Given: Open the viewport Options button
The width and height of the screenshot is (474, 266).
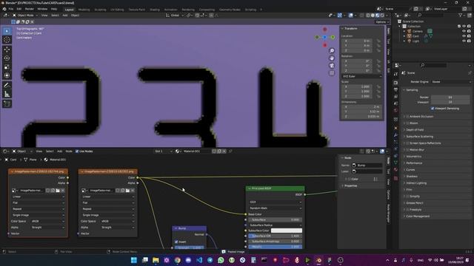Looking at the screenshot, I should pos(381,21).
